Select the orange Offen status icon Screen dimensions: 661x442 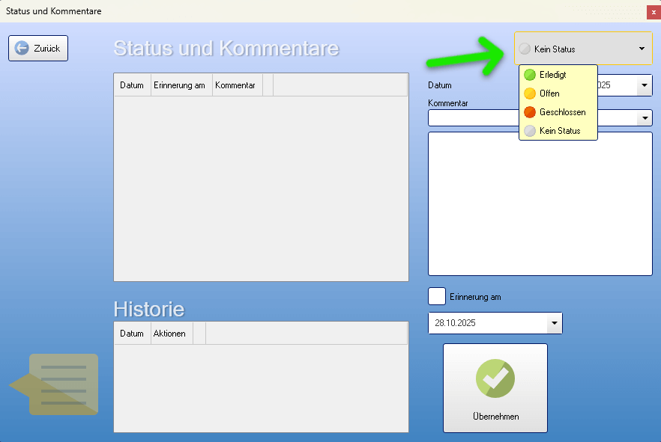click(x=530, y=93)
